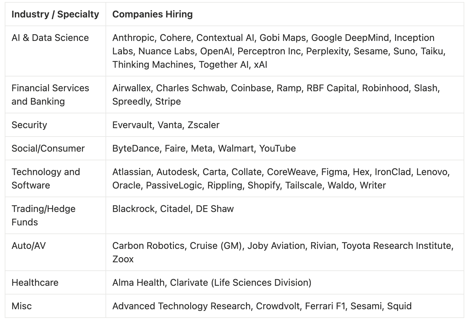Select the "Auto/AV" industry cell
The height and width of the screenshot is (322, 471).
point(29,246)
